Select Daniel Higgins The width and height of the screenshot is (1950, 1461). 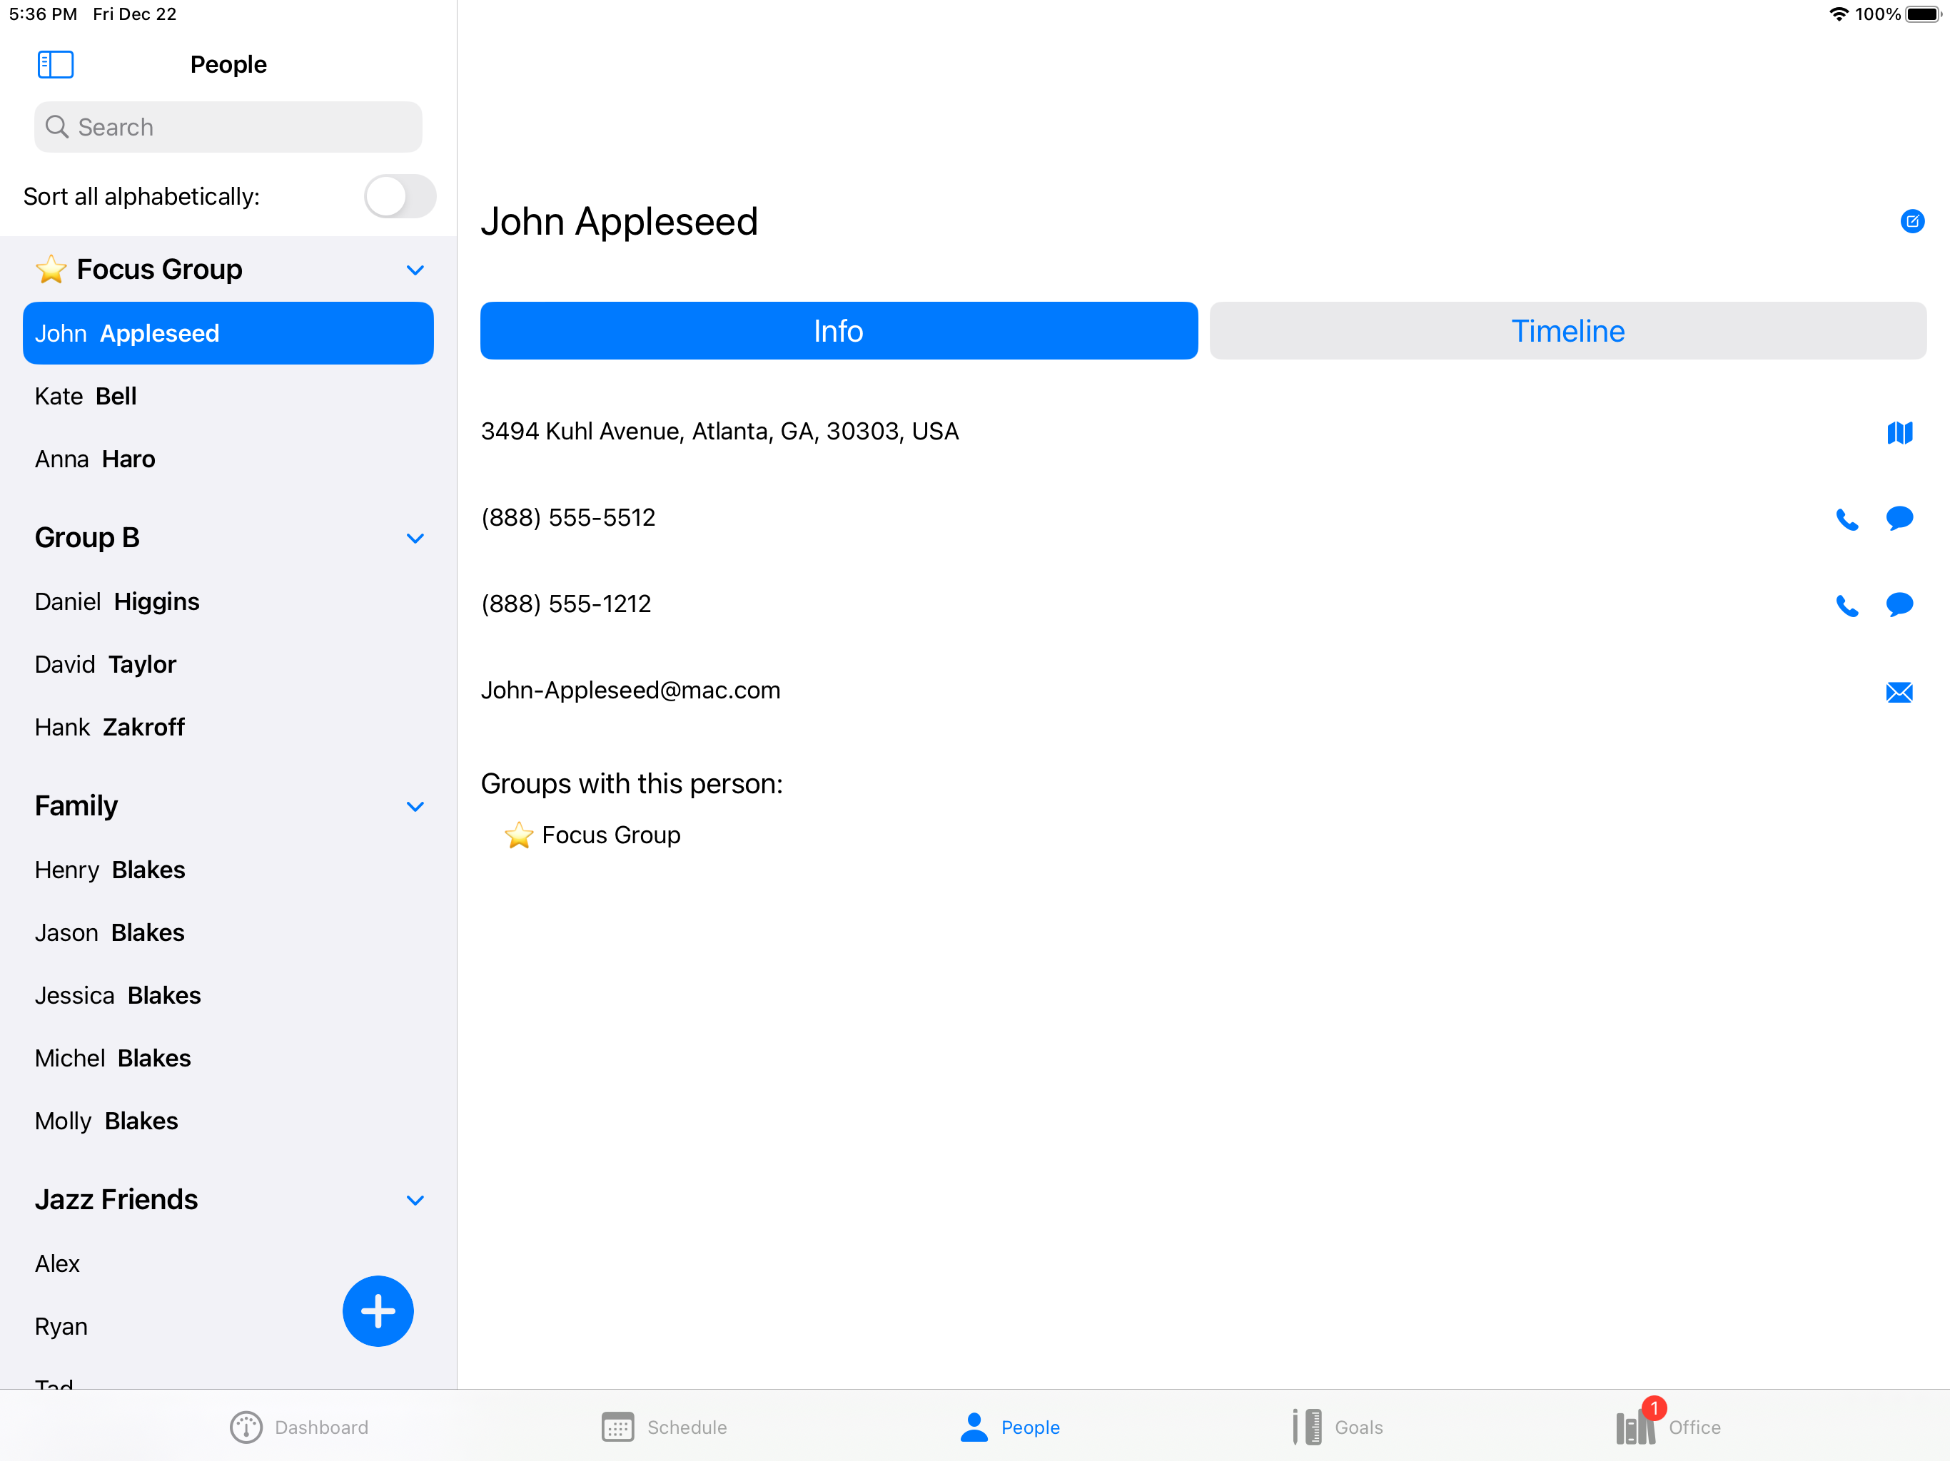[228, 601]
